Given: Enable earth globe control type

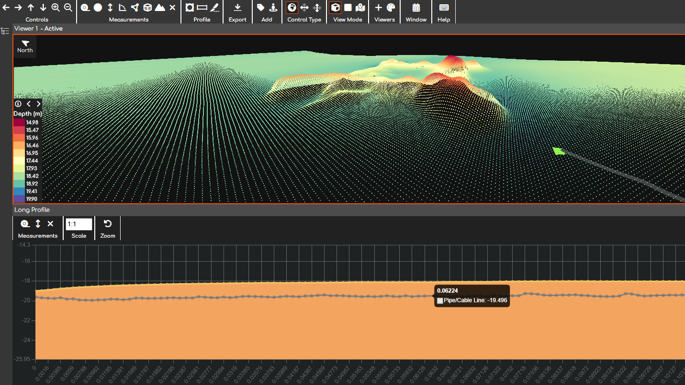Looking at the screenshot, I should coord(292,8).
